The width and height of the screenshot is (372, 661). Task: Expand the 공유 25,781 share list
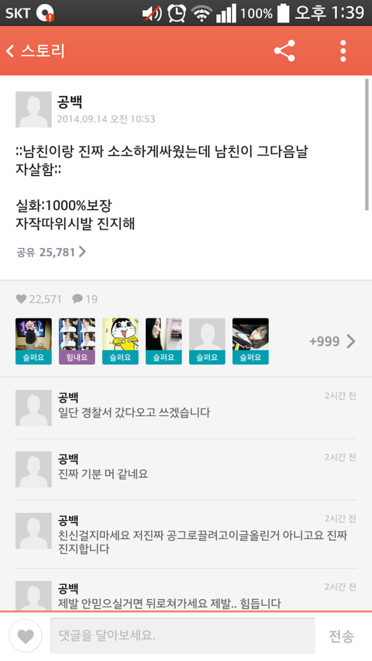(x=51, y=252)
